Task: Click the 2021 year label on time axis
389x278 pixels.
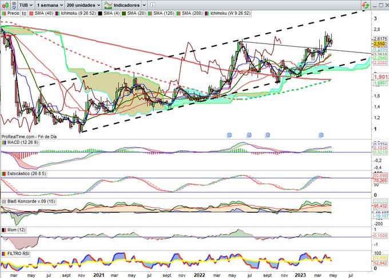Action: coord(99,275)
